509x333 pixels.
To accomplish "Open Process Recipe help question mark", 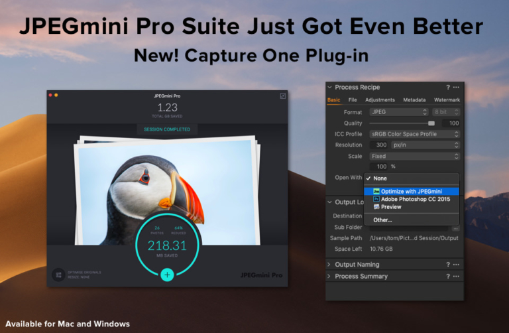I will pyautogui.click(x=448, y=87).
